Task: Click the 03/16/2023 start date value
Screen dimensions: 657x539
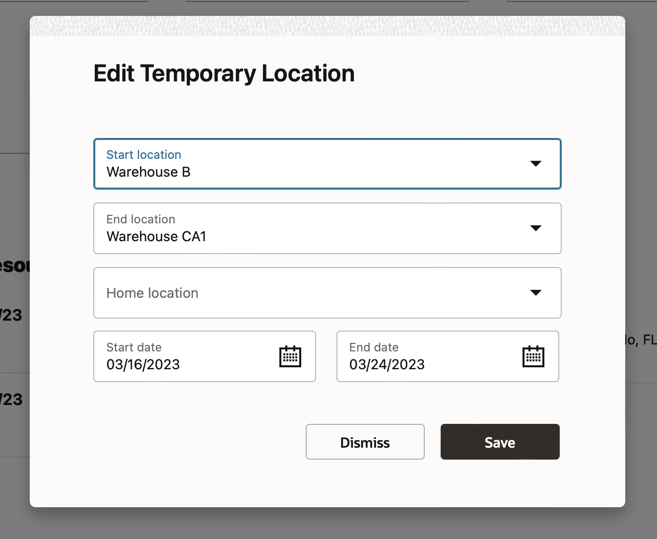Action: 143,365
